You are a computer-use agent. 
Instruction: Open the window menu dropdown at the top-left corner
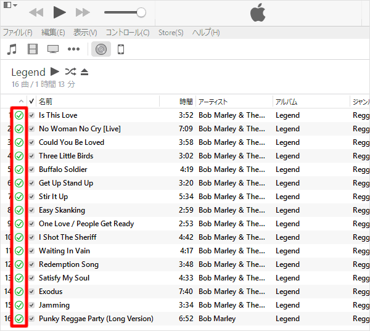(10, 5)
